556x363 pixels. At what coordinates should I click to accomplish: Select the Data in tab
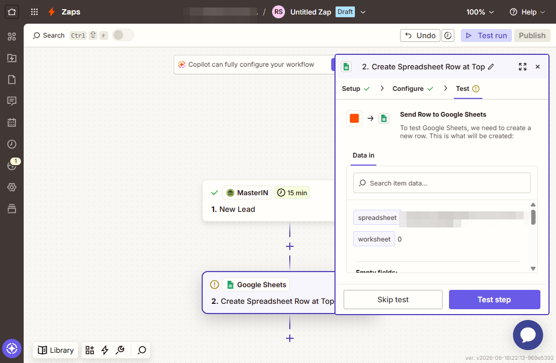click(363, 155)
